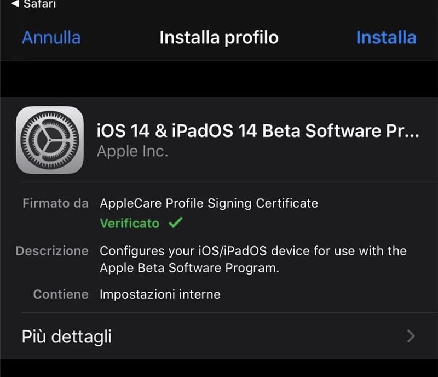The height and width of the screenshot is (377, 438).
Task: Tap the green verification checkmark icon
Action: click(x=176, y=223)
